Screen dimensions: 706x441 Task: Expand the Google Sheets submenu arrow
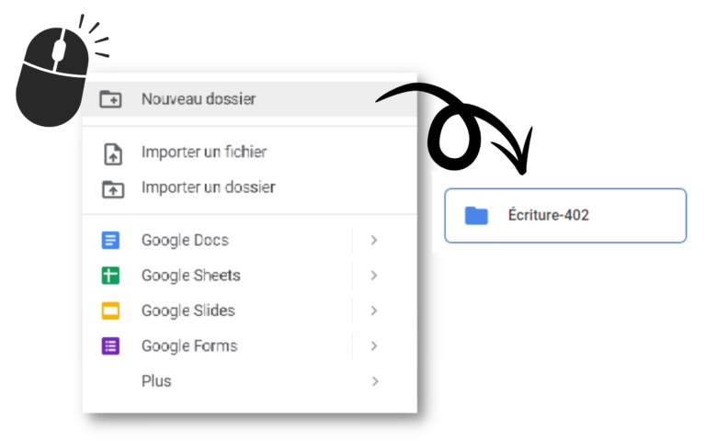(374, 276)
